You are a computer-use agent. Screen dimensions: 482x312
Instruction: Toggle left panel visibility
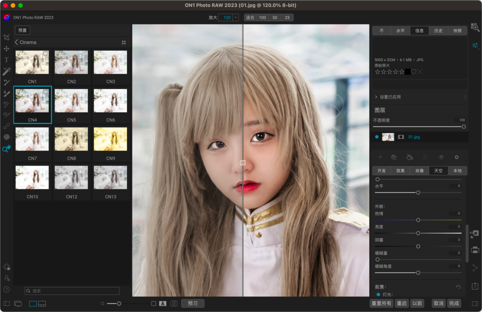7,304
